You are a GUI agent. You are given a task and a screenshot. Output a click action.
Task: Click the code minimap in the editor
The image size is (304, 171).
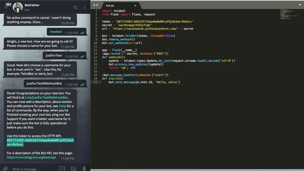point(289,14)
